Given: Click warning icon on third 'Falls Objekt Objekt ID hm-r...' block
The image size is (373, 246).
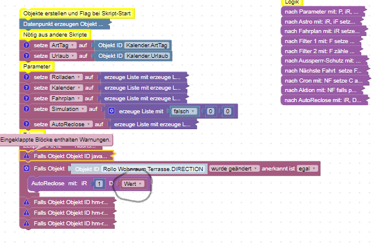Looking at the screenshot, I should 27,224.
